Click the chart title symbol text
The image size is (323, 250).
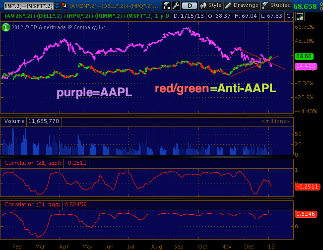coord(87,16)
